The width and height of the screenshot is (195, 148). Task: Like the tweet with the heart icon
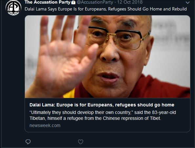[x=81, y=142]
